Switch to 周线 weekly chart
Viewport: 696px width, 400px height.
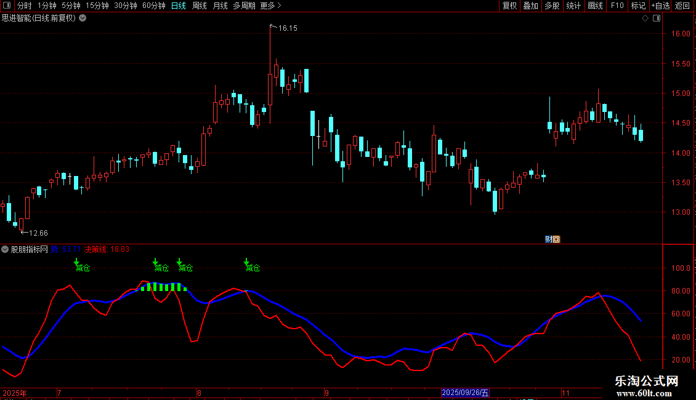(x=200, y=6)
